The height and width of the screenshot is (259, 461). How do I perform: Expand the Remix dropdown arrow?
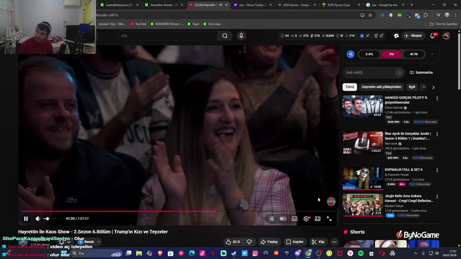tap(98, 242)
